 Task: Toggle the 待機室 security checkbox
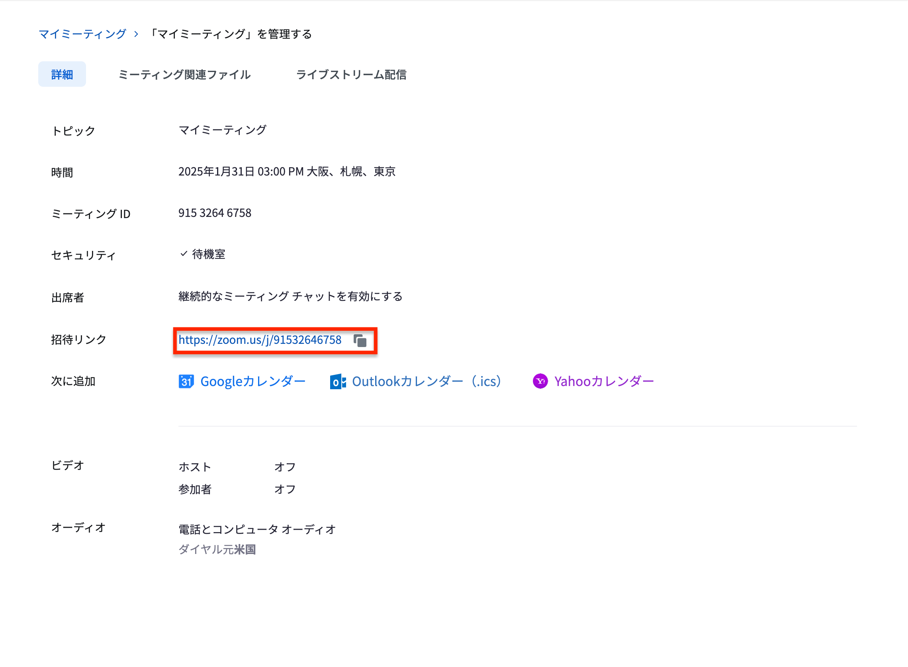[184, 254]
